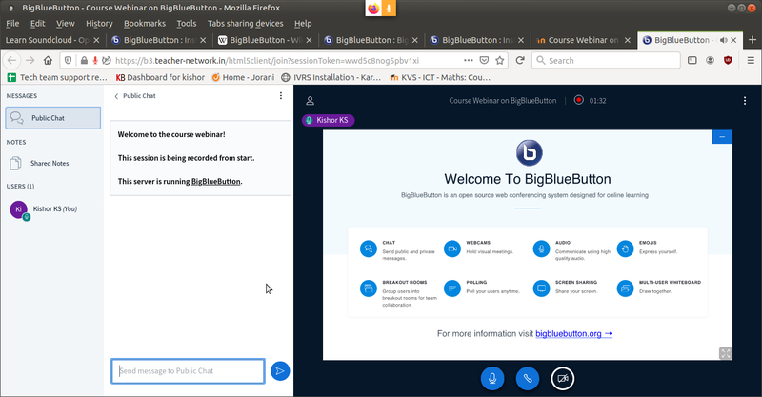Click the BigBlueButton link in the welcome message
Viewport: 762px width, 397px height.
(x=216, y=181)
